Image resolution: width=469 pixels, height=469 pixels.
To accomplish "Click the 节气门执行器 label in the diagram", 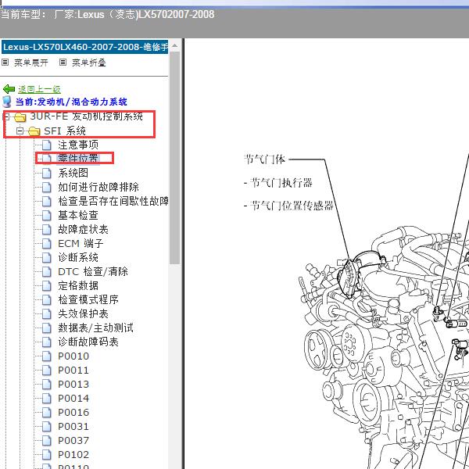I will pos(281,182).
